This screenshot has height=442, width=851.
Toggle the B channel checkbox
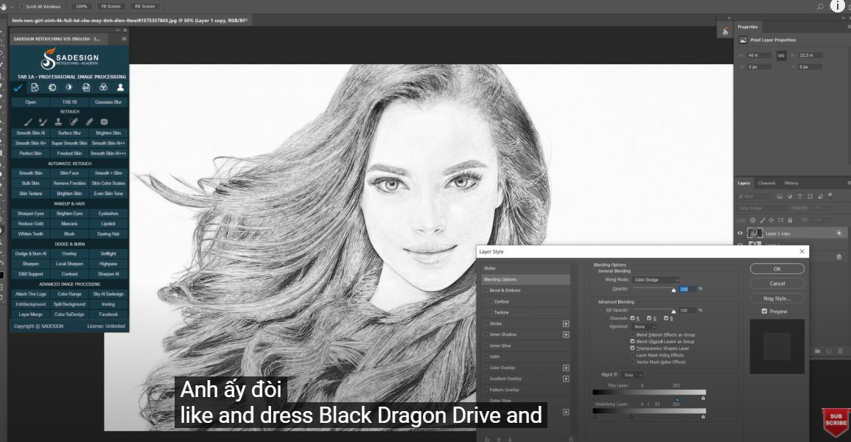pyautogui.click(x=666, y=318)
